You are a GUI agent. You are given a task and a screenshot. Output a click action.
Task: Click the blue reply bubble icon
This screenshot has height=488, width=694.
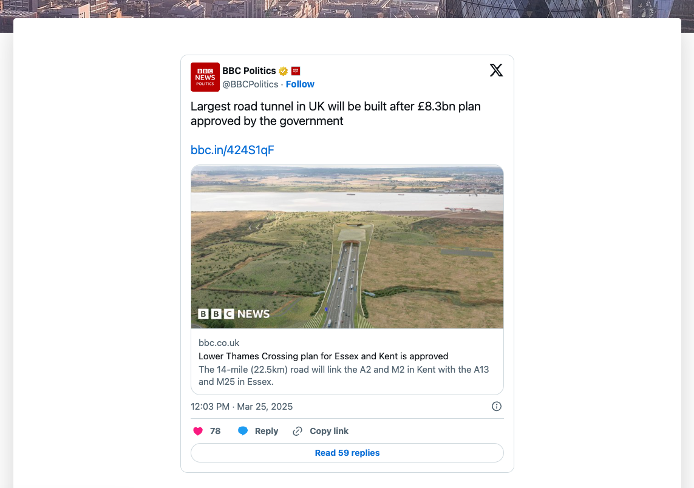(242, 430)
